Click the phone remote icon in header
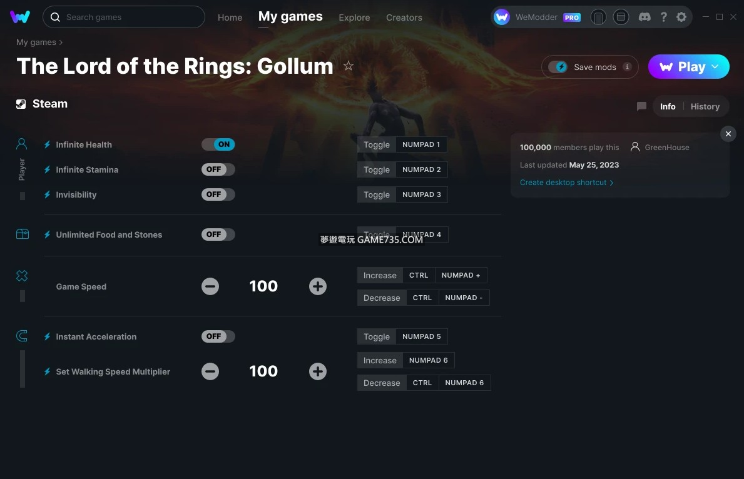744x479 pixels. click(598, 18)
